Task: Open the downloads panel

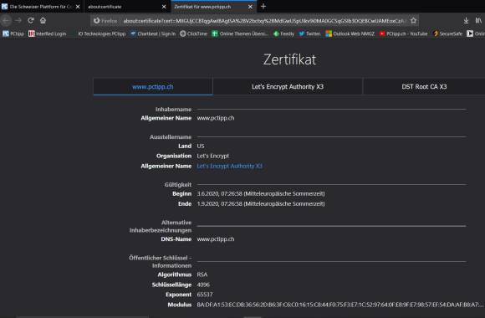Action: coord(466,21)
